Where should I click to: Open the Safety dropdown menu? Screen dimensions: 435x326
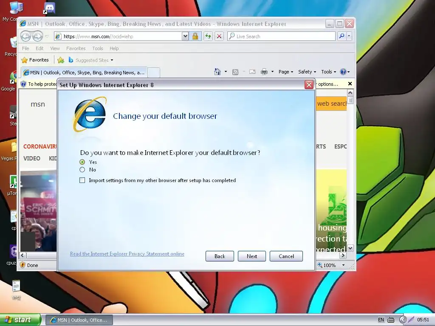[x=307, y=72]
